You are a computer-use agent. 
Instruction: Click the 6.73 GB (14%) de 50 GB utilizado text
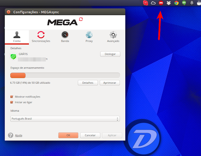click(x=30, y=83)
